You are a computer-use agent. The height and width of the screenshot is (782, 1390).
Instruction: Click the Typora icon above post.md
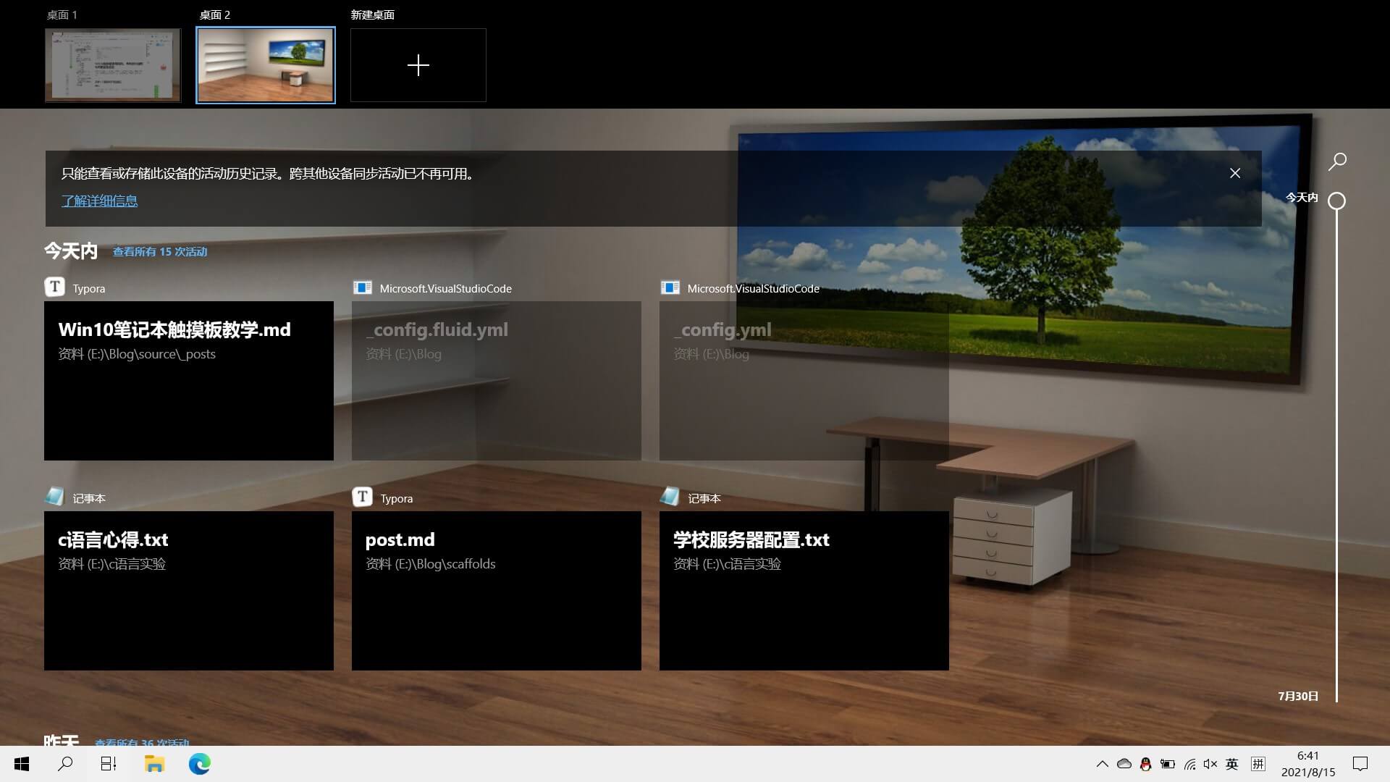(362, 497)
